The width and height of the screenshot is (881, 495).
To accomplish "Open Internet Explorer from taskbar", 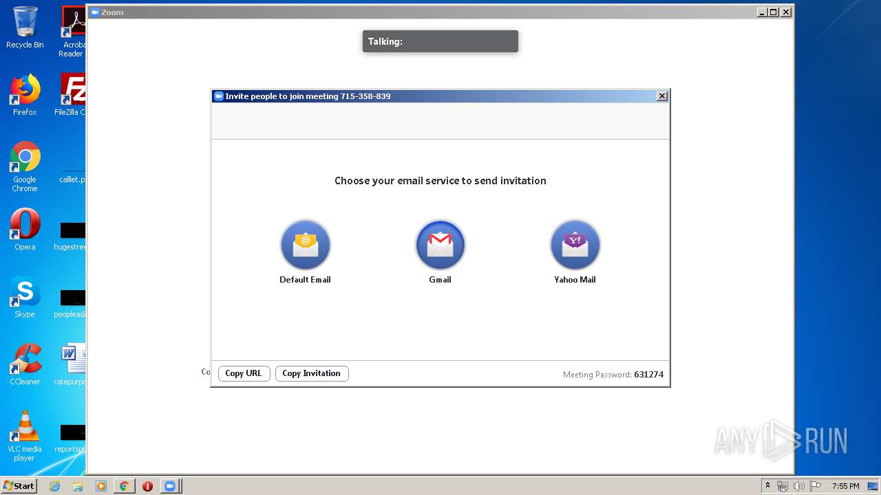I will (55, 486).
